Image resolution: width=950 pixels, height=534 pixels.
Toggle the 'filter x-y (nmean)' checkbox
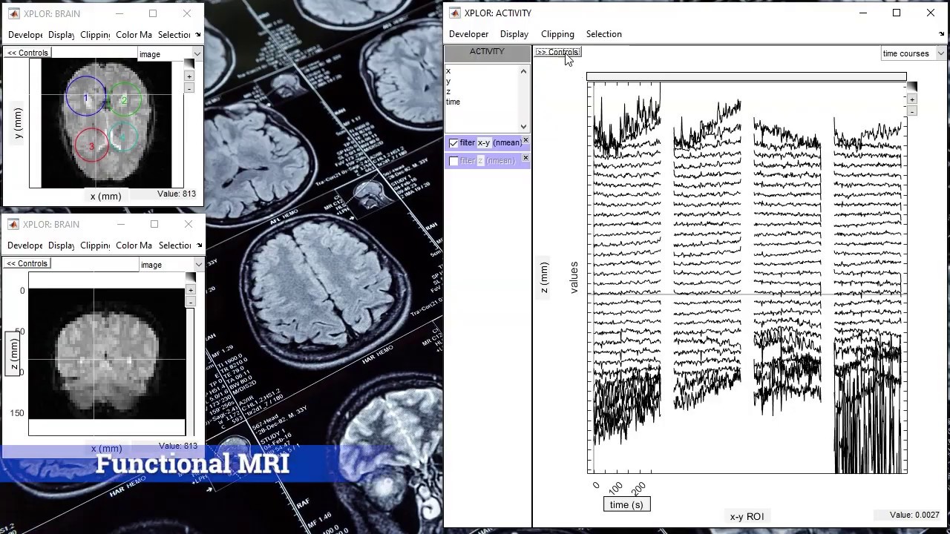tap(453, 143)
